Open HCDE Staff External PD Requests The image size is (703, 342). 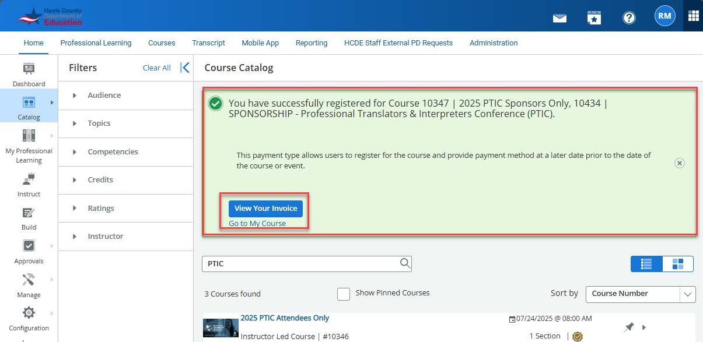click(x=398, y=43)
